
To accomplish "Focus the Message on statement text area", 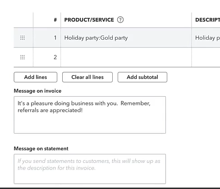I will click(x=90, y=169).
